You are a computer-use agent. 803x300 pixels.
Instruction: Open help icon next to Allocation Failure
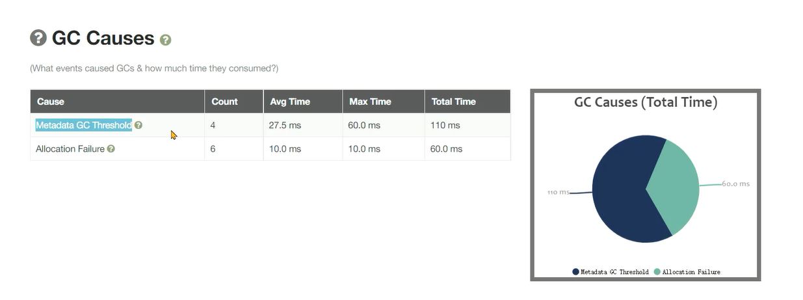111,149
